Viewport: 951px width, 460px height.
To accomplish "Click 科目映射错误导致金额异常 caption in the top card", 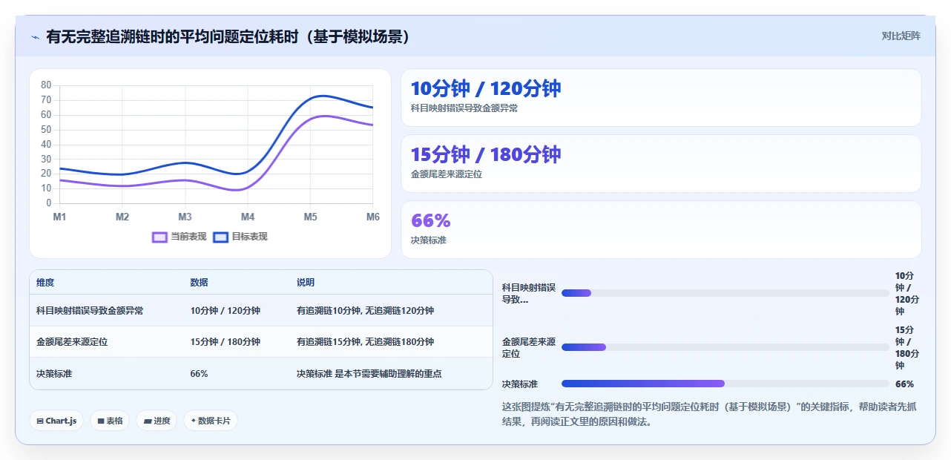I will pyautogui.click(x=464, y=108).
